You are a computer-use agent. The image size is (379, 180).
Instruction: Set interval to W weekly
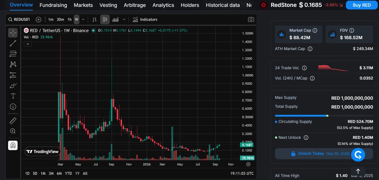pos(76,19)
